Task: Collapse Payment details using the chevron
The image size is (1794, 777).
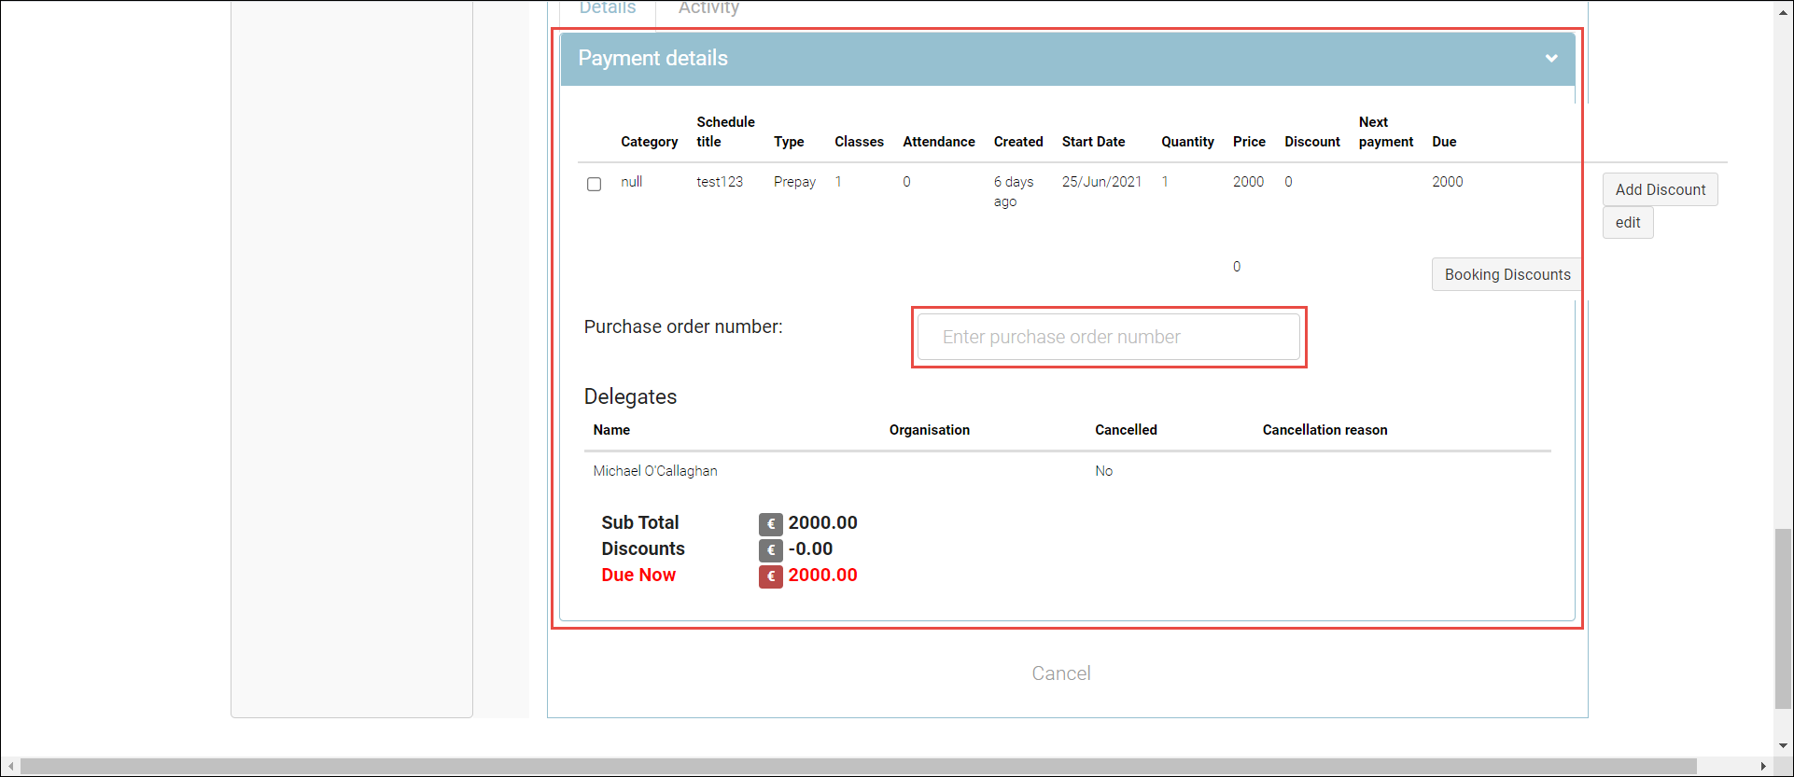Action: point(1550,58)
